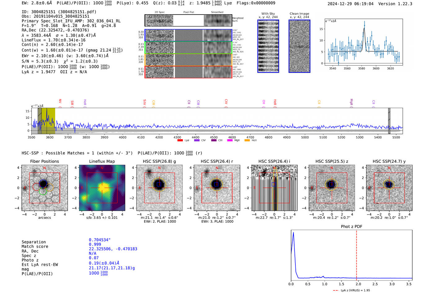Select the HSC SSP(26.4) i image
The image size is (434, 295).
point(274,188)
